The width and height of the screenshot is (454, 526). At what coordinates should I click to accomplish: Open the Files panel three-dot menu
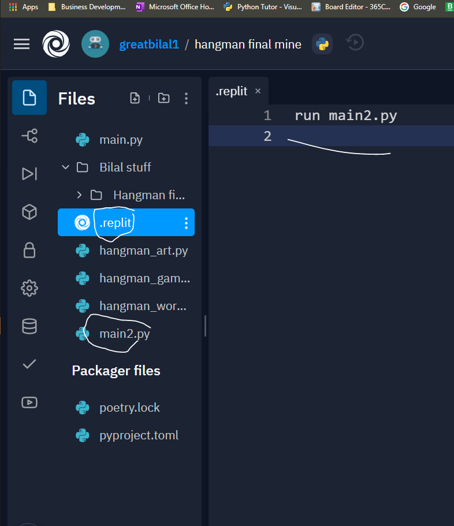point(186,98)
